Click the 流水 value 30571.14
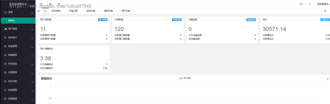Viewport: 330px width, 104px height. point(274,29)
